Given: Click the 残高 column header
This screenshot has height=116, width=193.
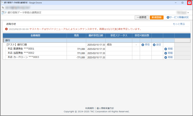Looking at the screenshot, I should coord(76,36).
